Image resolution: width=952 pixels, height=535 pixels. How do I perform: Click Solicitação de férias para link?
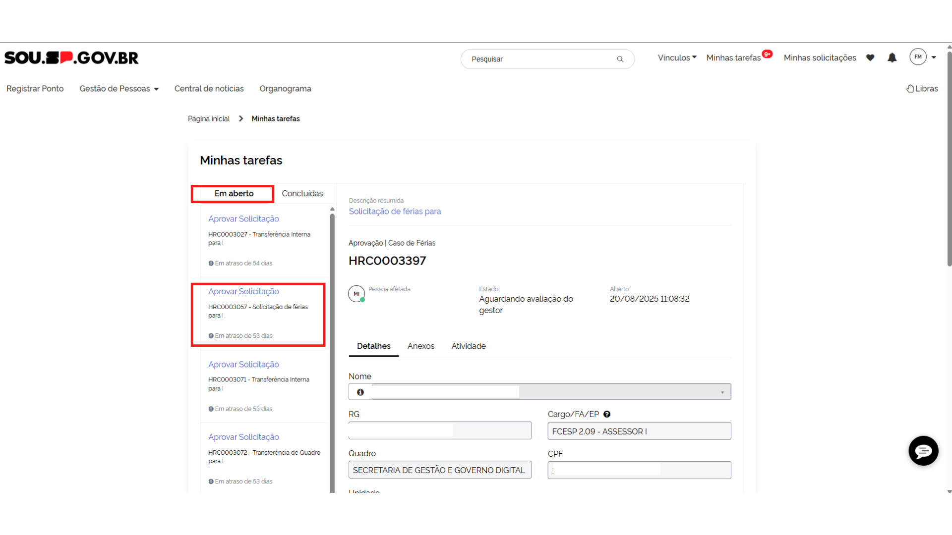(x=395, y=212)
